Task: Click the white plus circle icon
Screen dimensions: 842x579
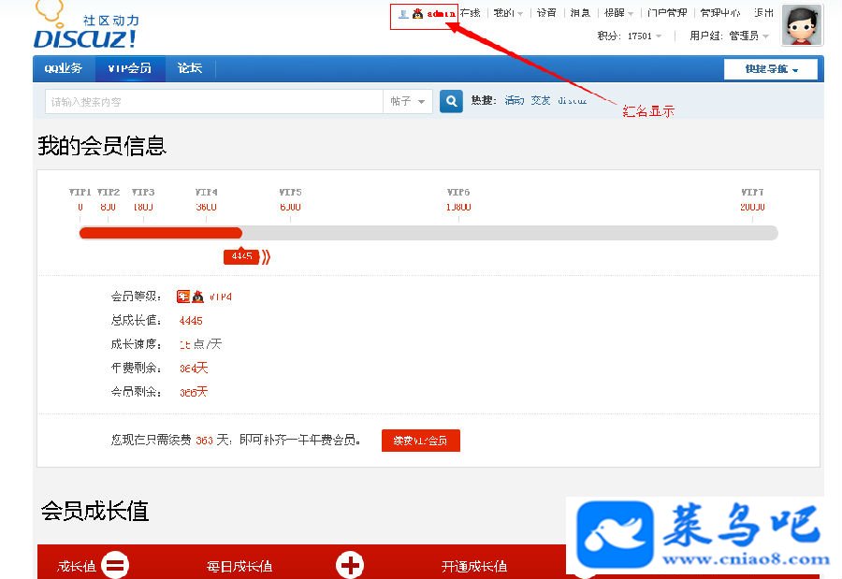Action: tap(350, 566)
